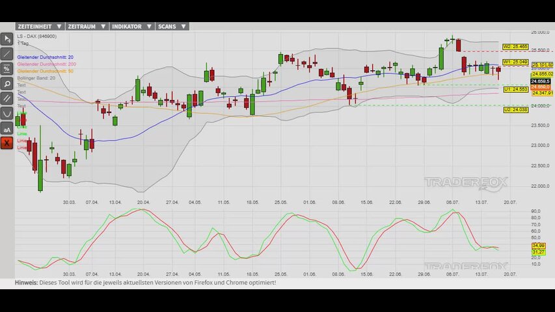Click 30.03. date on price chart axis
The width and height of the screenshot is (555, 312).
pos(69,202)
